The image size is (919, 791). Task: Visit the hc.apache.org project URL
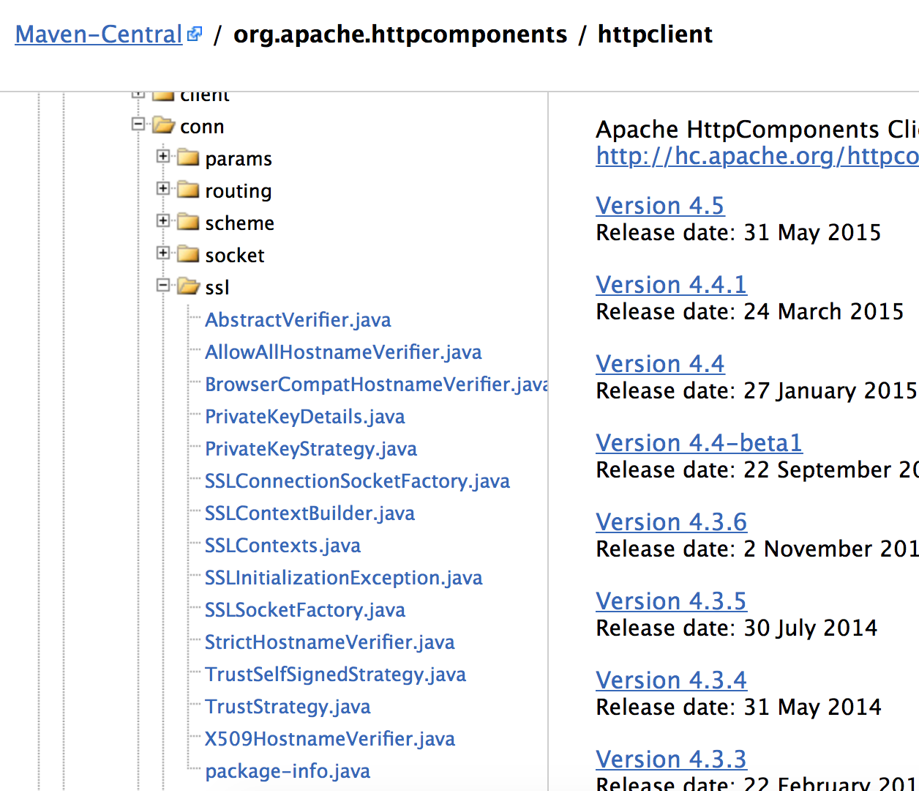[757, 156]
